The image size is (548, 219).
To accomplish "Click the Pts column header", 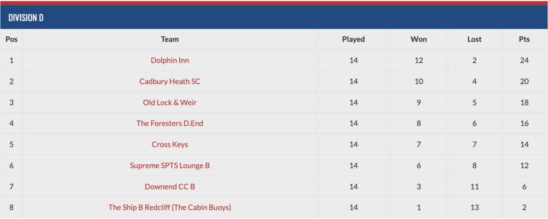I will tap(524, 39).
